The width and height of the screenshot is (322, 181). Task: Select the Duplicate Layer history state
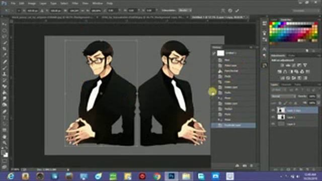point(233,125)
